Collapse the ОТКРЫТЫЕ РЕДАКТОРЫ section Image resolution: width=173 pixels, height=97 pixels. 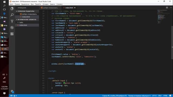[27, 11]
